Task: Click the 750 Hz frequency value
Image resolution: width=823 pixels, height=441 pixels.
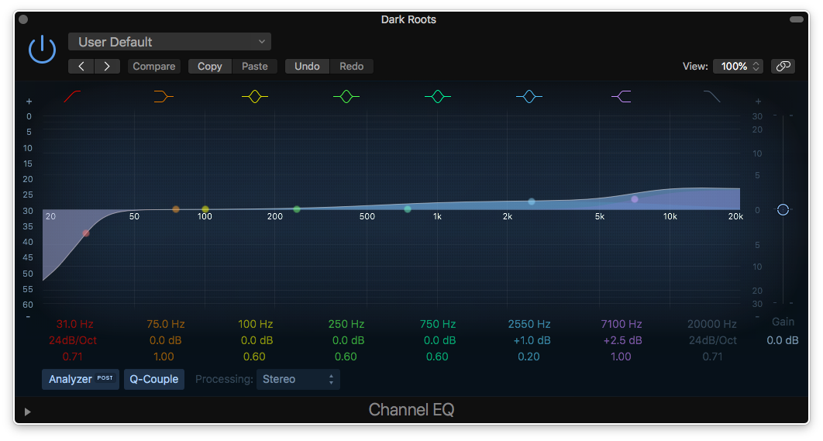Action: click(438, 324)
